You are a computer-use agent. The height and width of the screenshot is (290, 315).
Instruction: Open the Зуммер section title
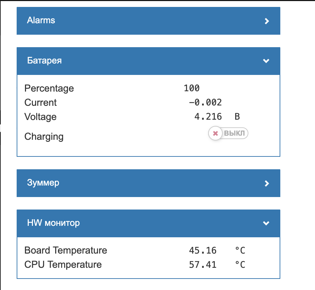pyautogui.click(x=43, y=183)
